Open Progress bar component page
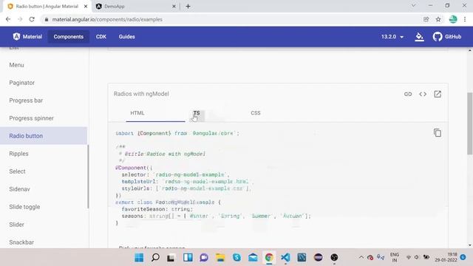473x266 pixels. 26,100
